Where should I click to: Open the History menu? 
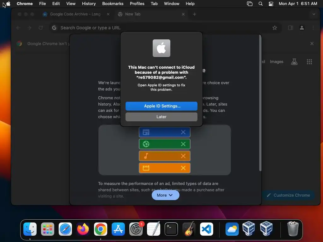89,3
